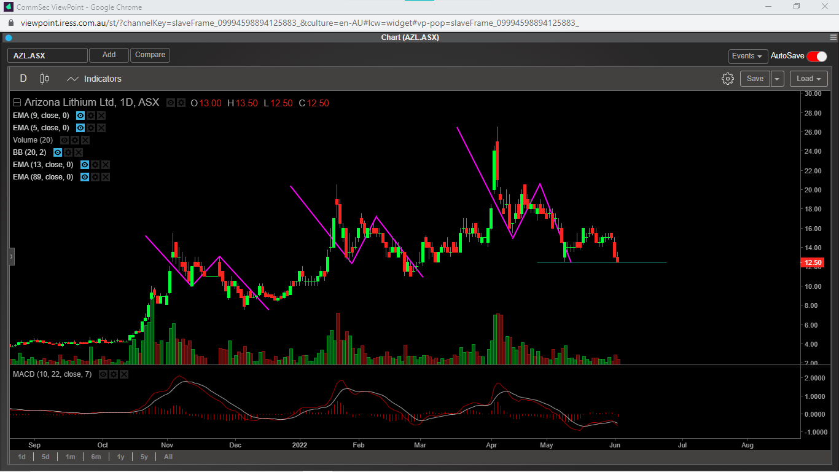Click the browser address bar URL

(x=300, y=23)
